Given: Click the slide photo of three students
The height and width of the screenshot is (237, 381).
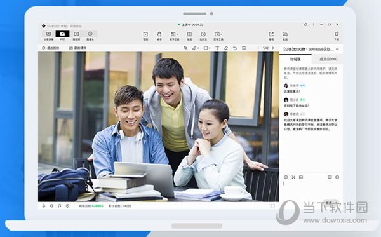Looking at the screenshot, I should 158,126.
